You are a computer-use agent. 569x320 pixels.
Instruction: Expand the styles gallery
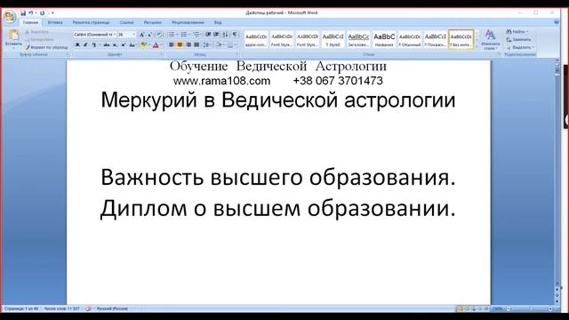click(477, 46)
